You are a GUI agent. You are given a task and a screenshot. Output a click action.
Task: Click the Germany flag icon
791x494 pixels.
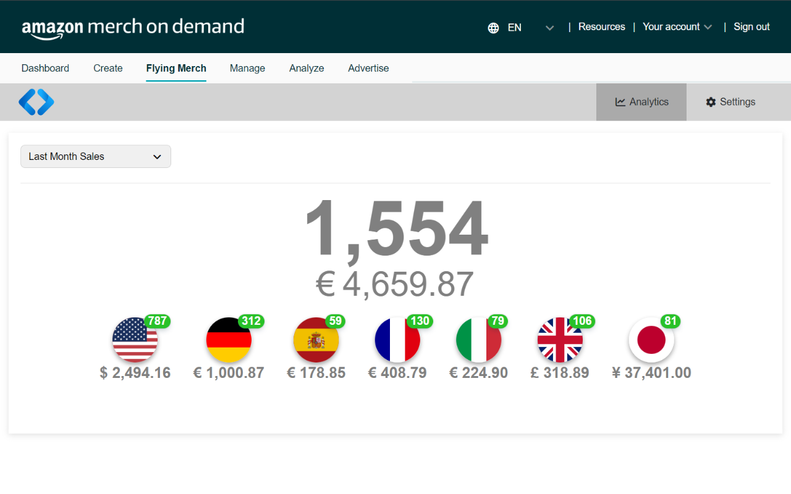[229, 340]
